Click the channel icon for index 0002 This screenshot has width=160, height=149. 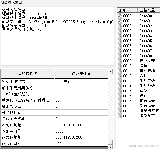click(120, 26)
